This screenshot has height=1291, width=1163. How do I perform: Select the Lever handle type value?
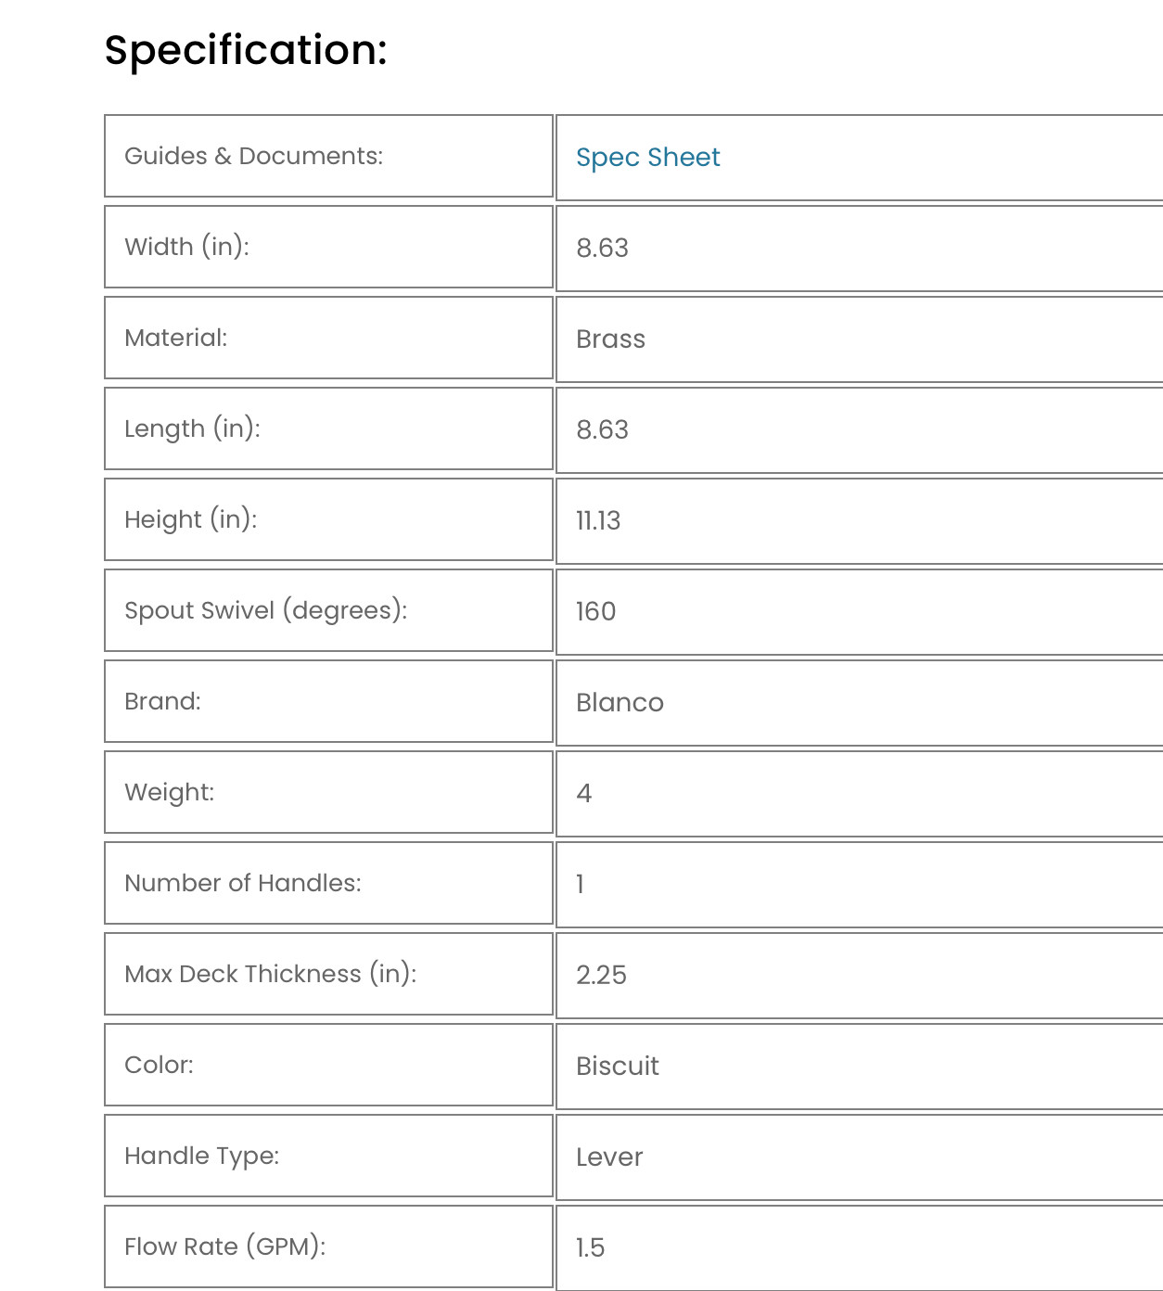click(609, 1157)
